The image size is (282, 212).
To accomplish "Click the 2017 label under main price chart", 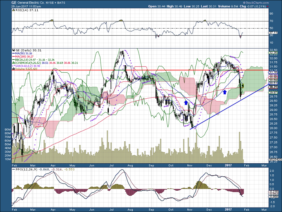I will [228, 165].
